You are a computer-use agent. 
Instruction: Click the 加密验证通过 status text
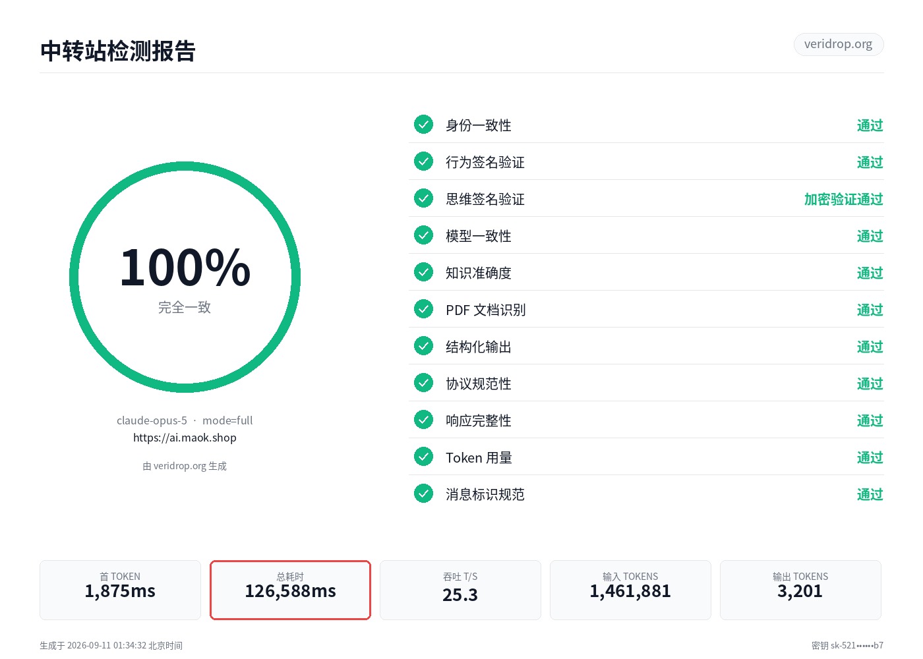click(843, 199)
